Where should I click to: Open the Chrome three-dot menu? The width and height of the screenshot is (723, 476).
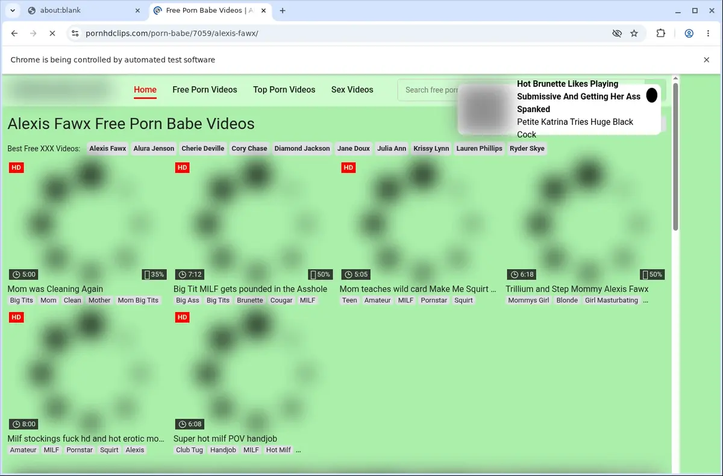pos(708,34)
